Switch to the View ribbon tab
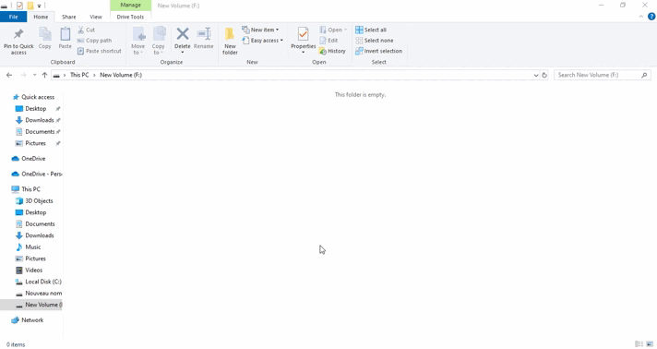The height and width of the screenshot is (349, 657). pyautogui.click(x=96, y=17)
